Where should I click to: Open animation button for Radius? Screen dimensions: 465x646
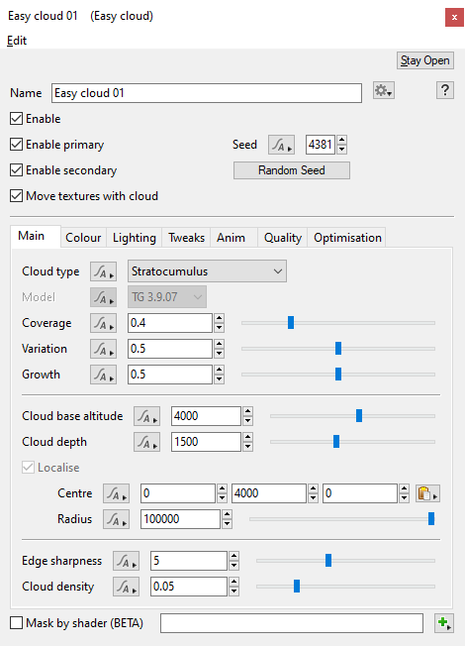pos(116,519)
